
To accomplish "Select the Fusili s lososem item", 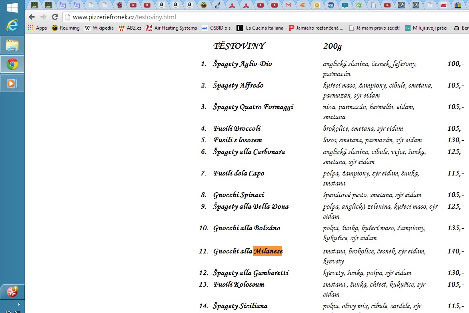I will pos(237,140).
